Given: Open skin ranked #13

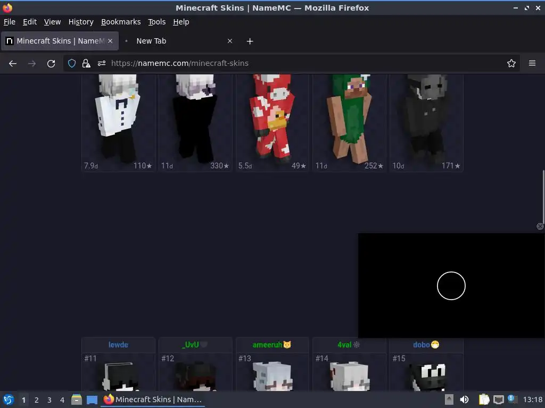Looking at the screenshot, I should coord(272,372).
